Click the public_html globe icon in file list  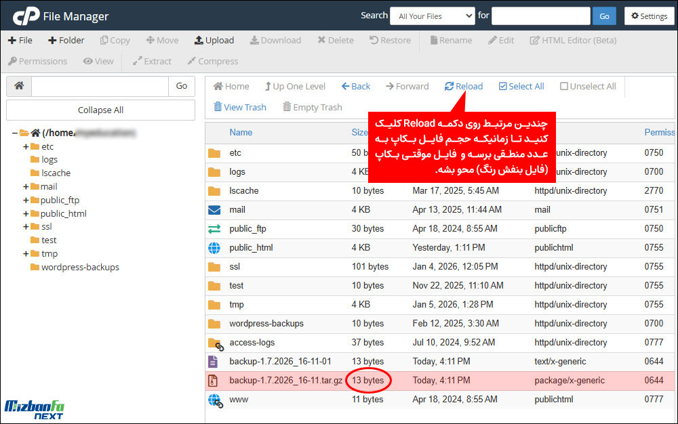[214, 248]
